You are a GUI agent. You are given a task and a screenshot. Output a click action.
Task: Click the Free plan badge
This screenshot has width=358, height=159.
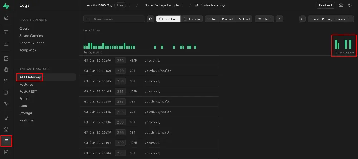[x=120, y=5]
